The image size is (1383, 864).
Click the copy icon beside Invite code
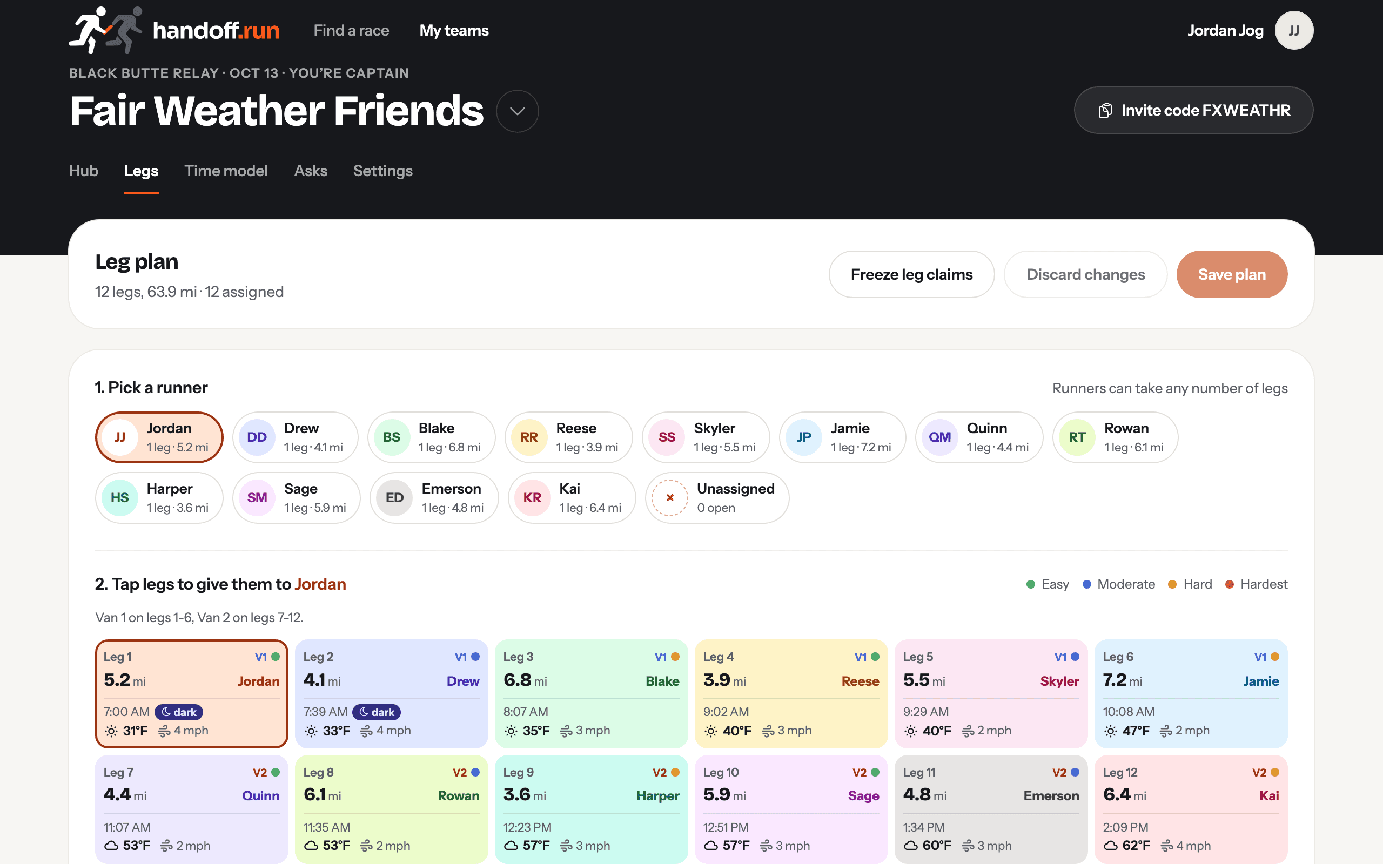click(1105, 110)
